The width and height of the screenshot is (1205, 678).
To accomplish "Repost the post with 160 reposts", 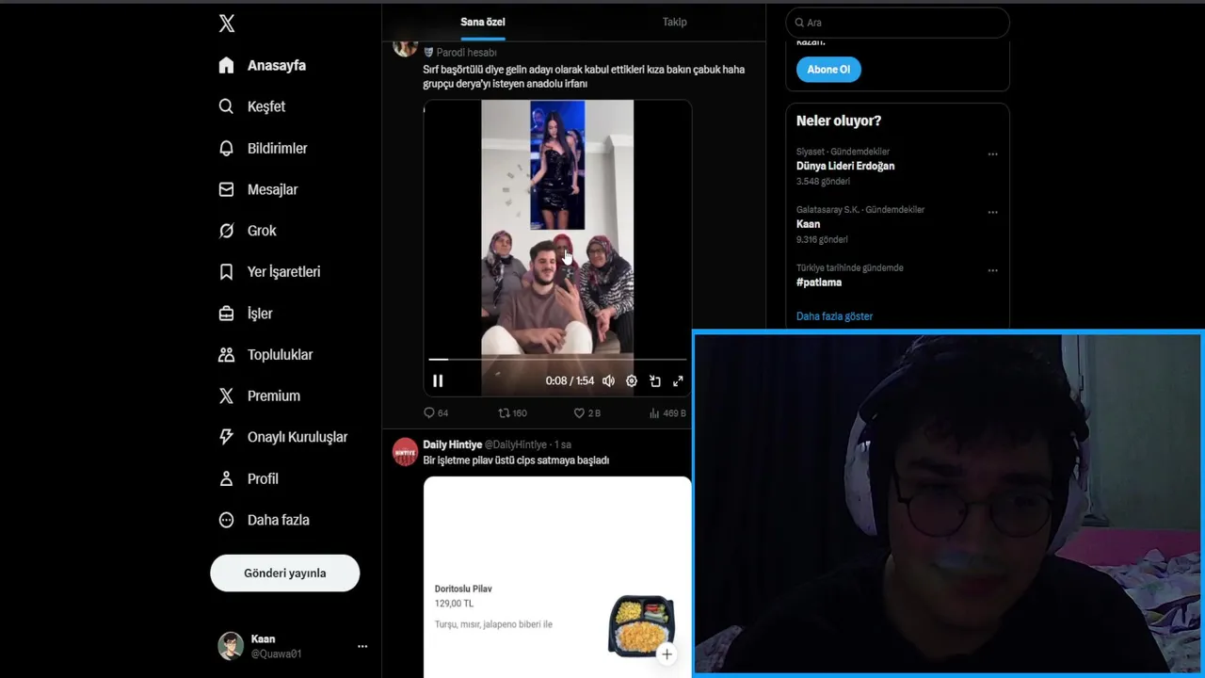I will 512,413.
